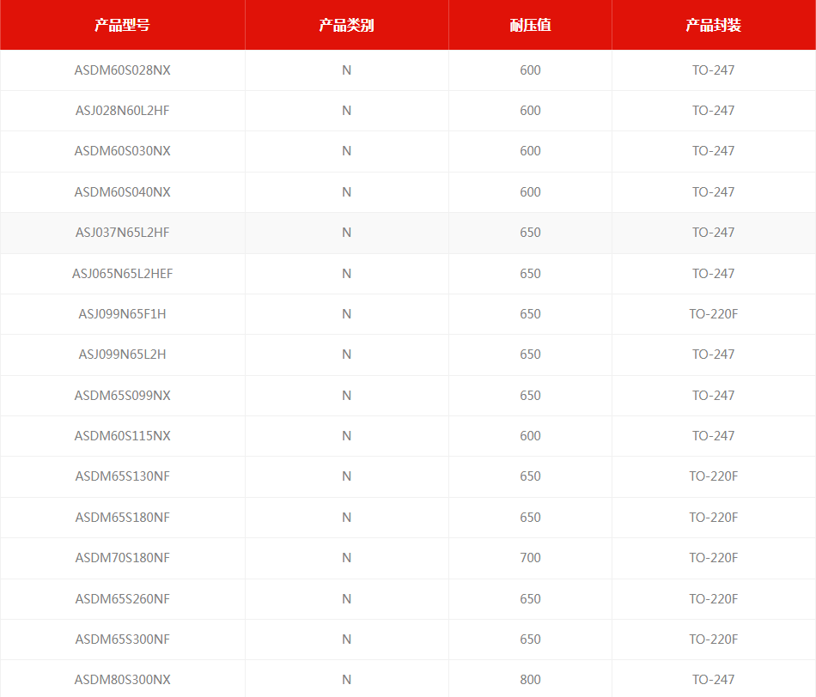
Task: Open product ASDM60S028NX
Action: (122, 70)
